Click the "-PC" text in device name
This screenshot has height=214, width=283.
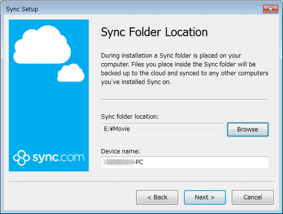pos(139,162)
